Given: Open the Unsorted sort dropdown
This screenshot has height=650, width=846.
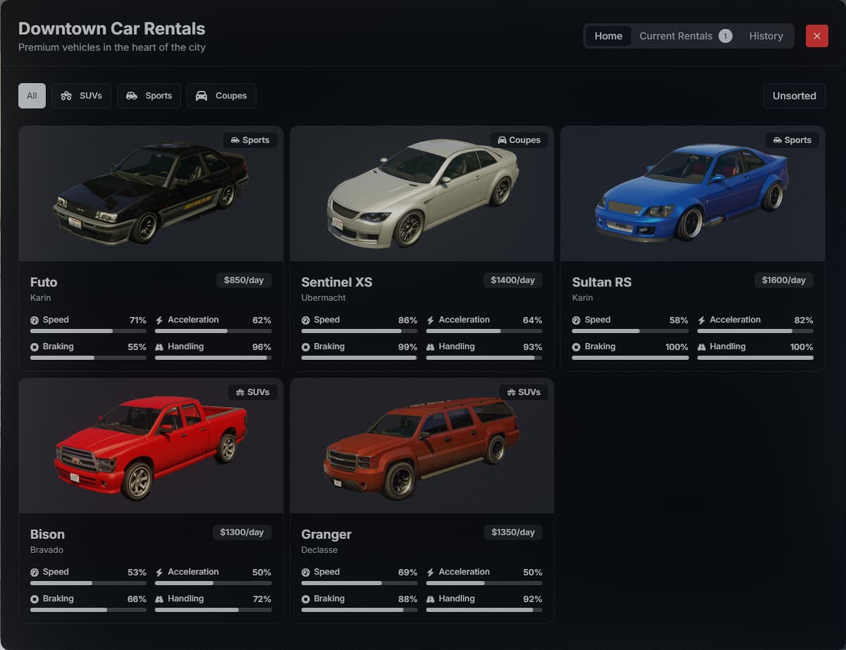Looking at the screenshot, I should (794, 96).
